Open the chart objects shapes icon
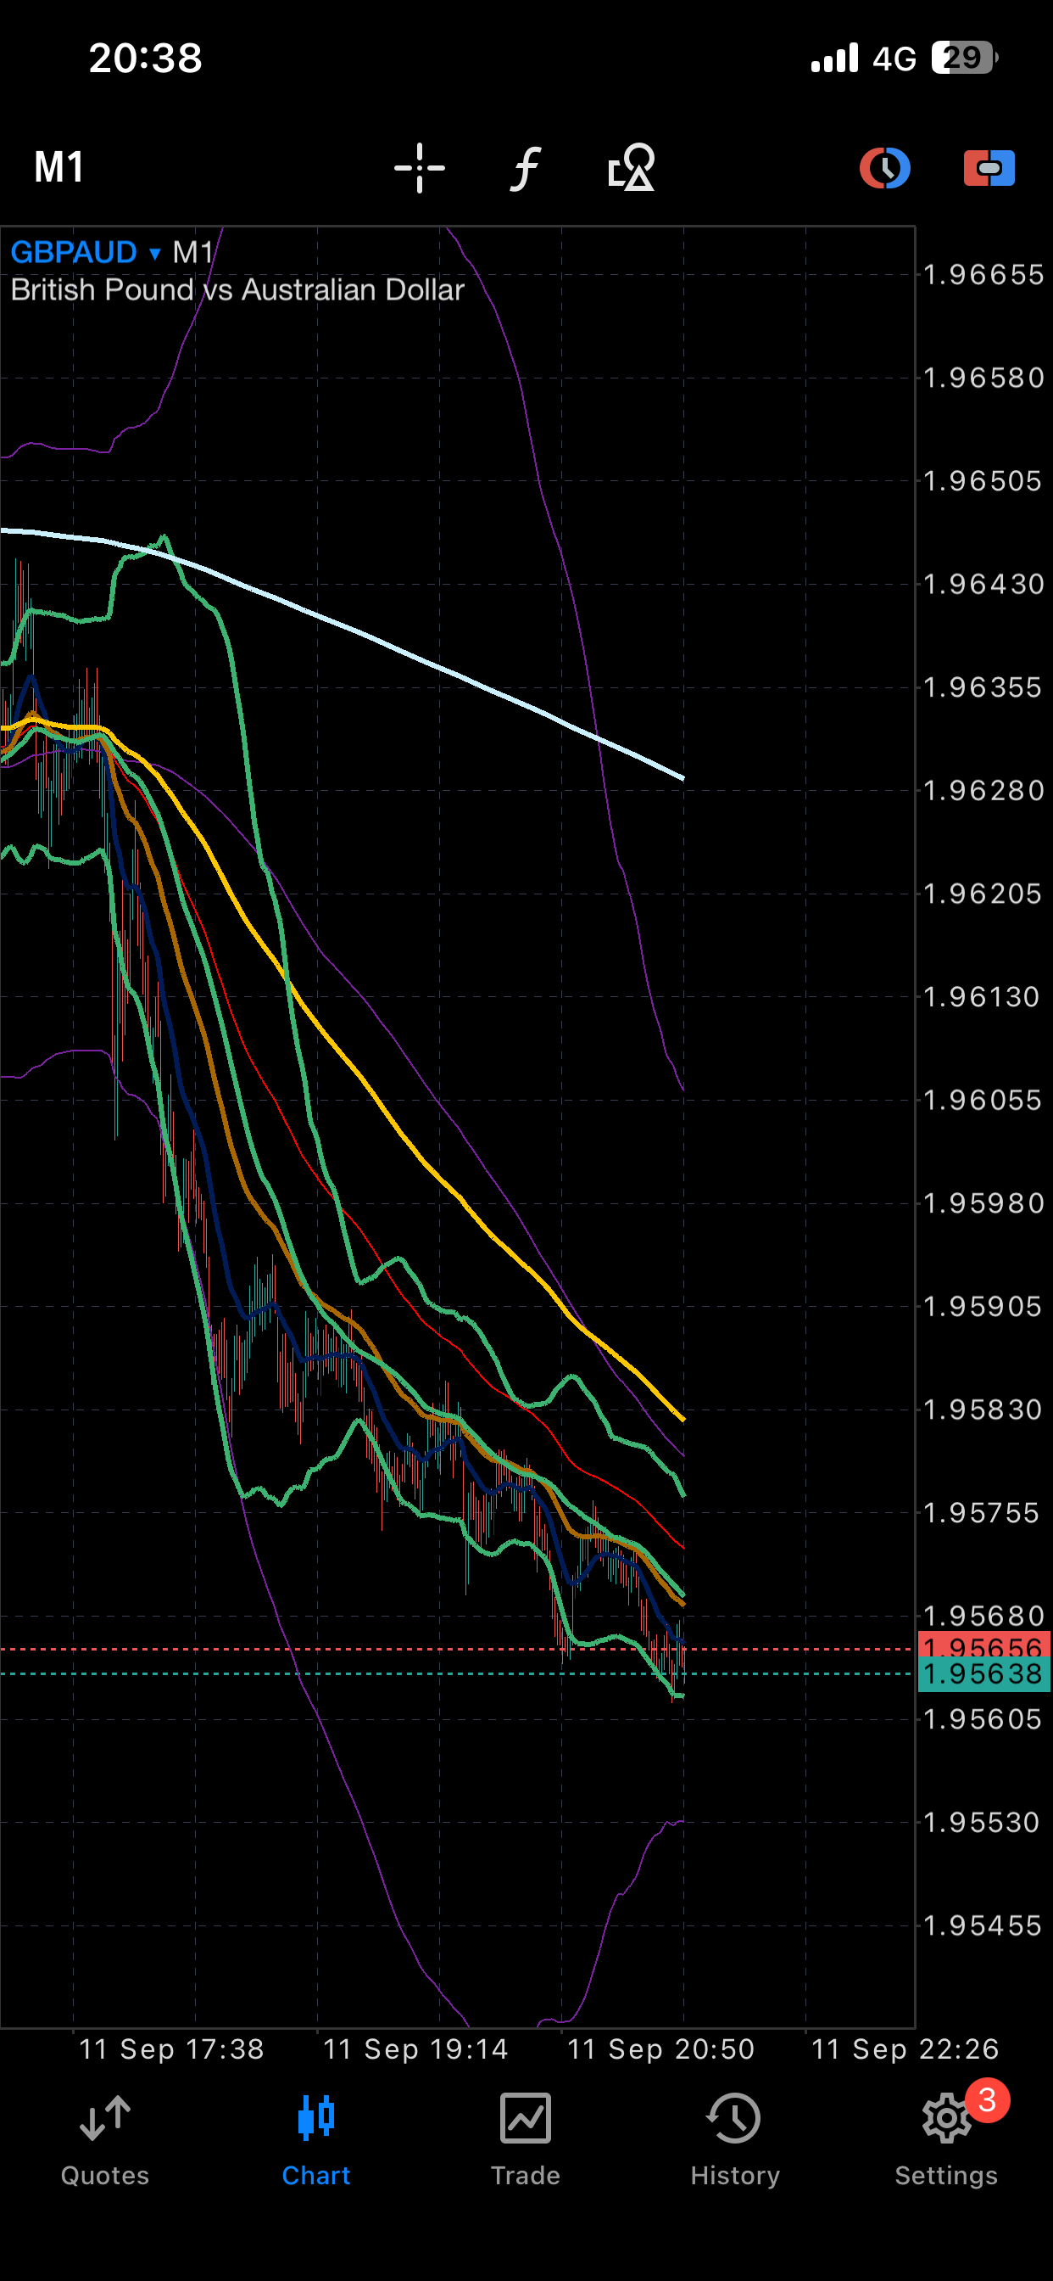Screen dimensions: 1053x2281 pos(631,167)
